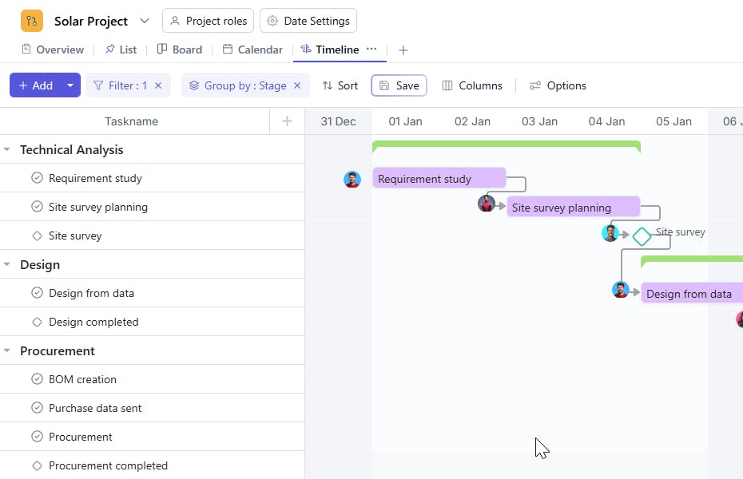
Task: Collapse the Technical Analysis group
Action: (x=7, y=149)
